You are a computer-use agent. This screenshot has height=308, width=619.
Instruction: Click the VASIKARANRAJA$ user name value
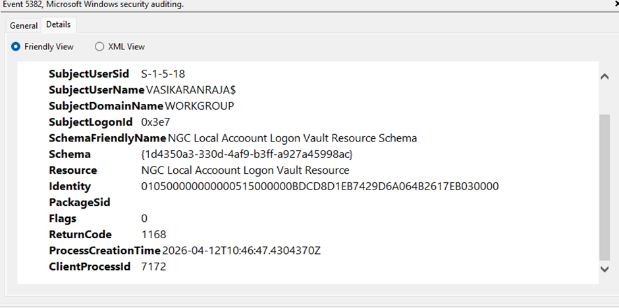tap(191, 90)
